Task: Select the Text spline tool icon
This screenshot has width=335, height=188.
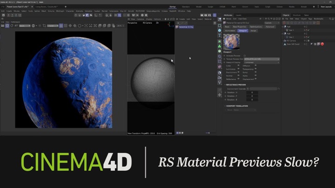Action: point(220,35)
